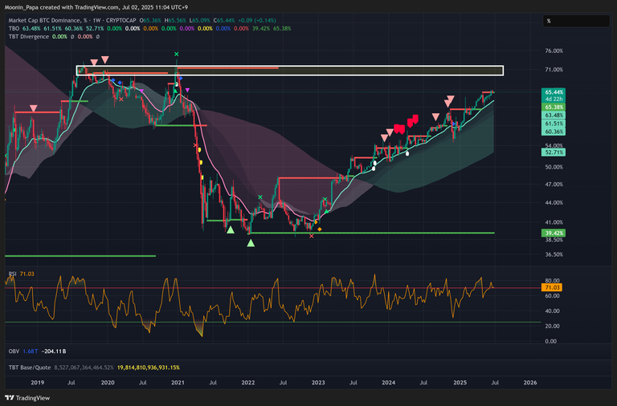Click the TradingView logo in the footer
Screen dimensions: 617x406
click(x=27, y=398)
